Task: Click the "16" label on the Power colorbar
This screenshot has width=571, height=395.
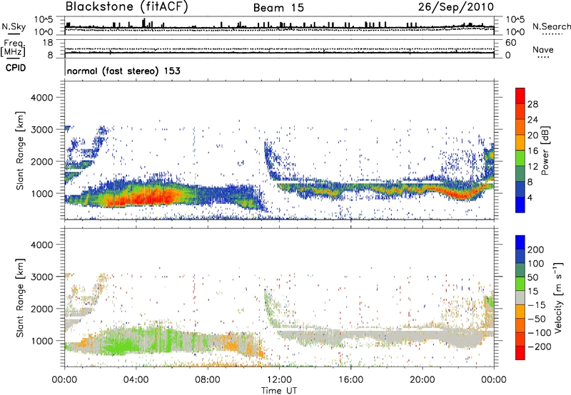Action: [532, 151]
